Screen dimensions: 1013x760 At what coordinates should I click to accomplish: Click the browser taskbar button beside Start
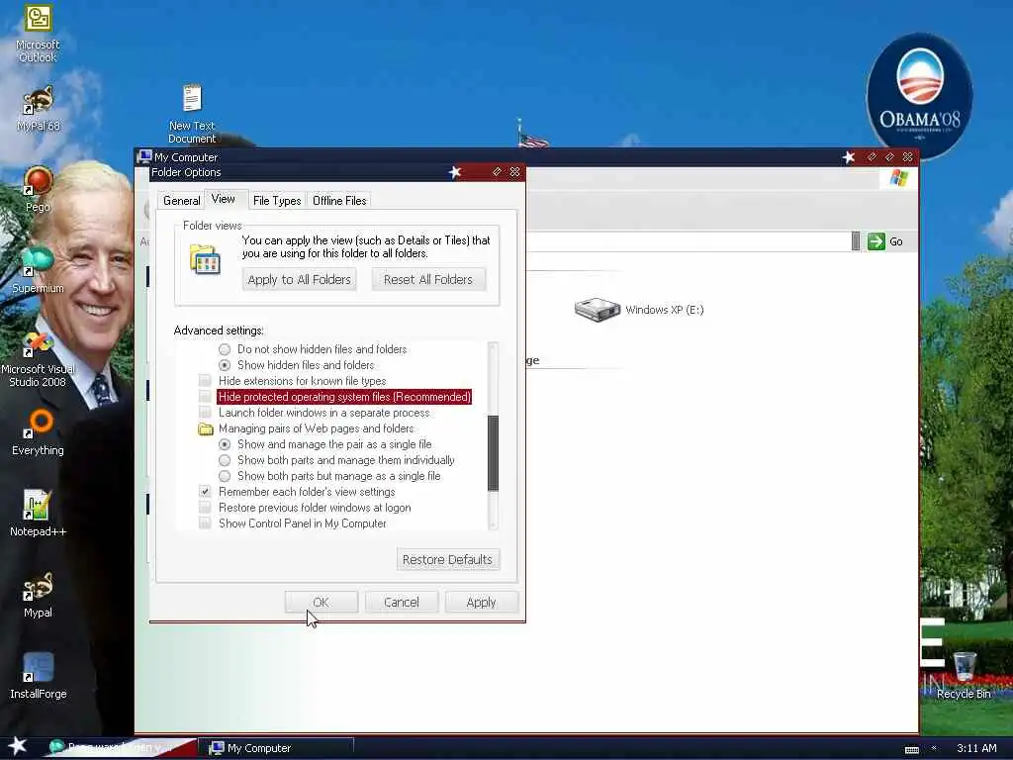tap(120, 748)
